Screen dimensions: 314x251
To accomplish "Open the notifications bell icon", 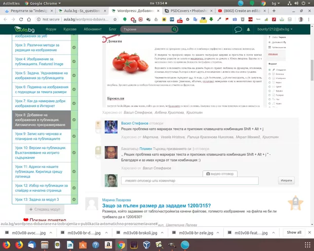I will (x=248, y=29).
